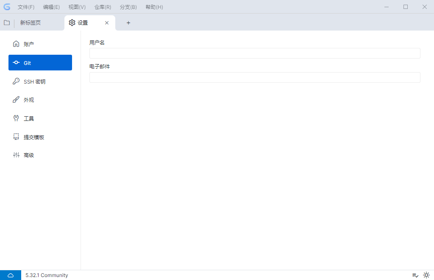Switch to the 新标签页 tab

31,22
